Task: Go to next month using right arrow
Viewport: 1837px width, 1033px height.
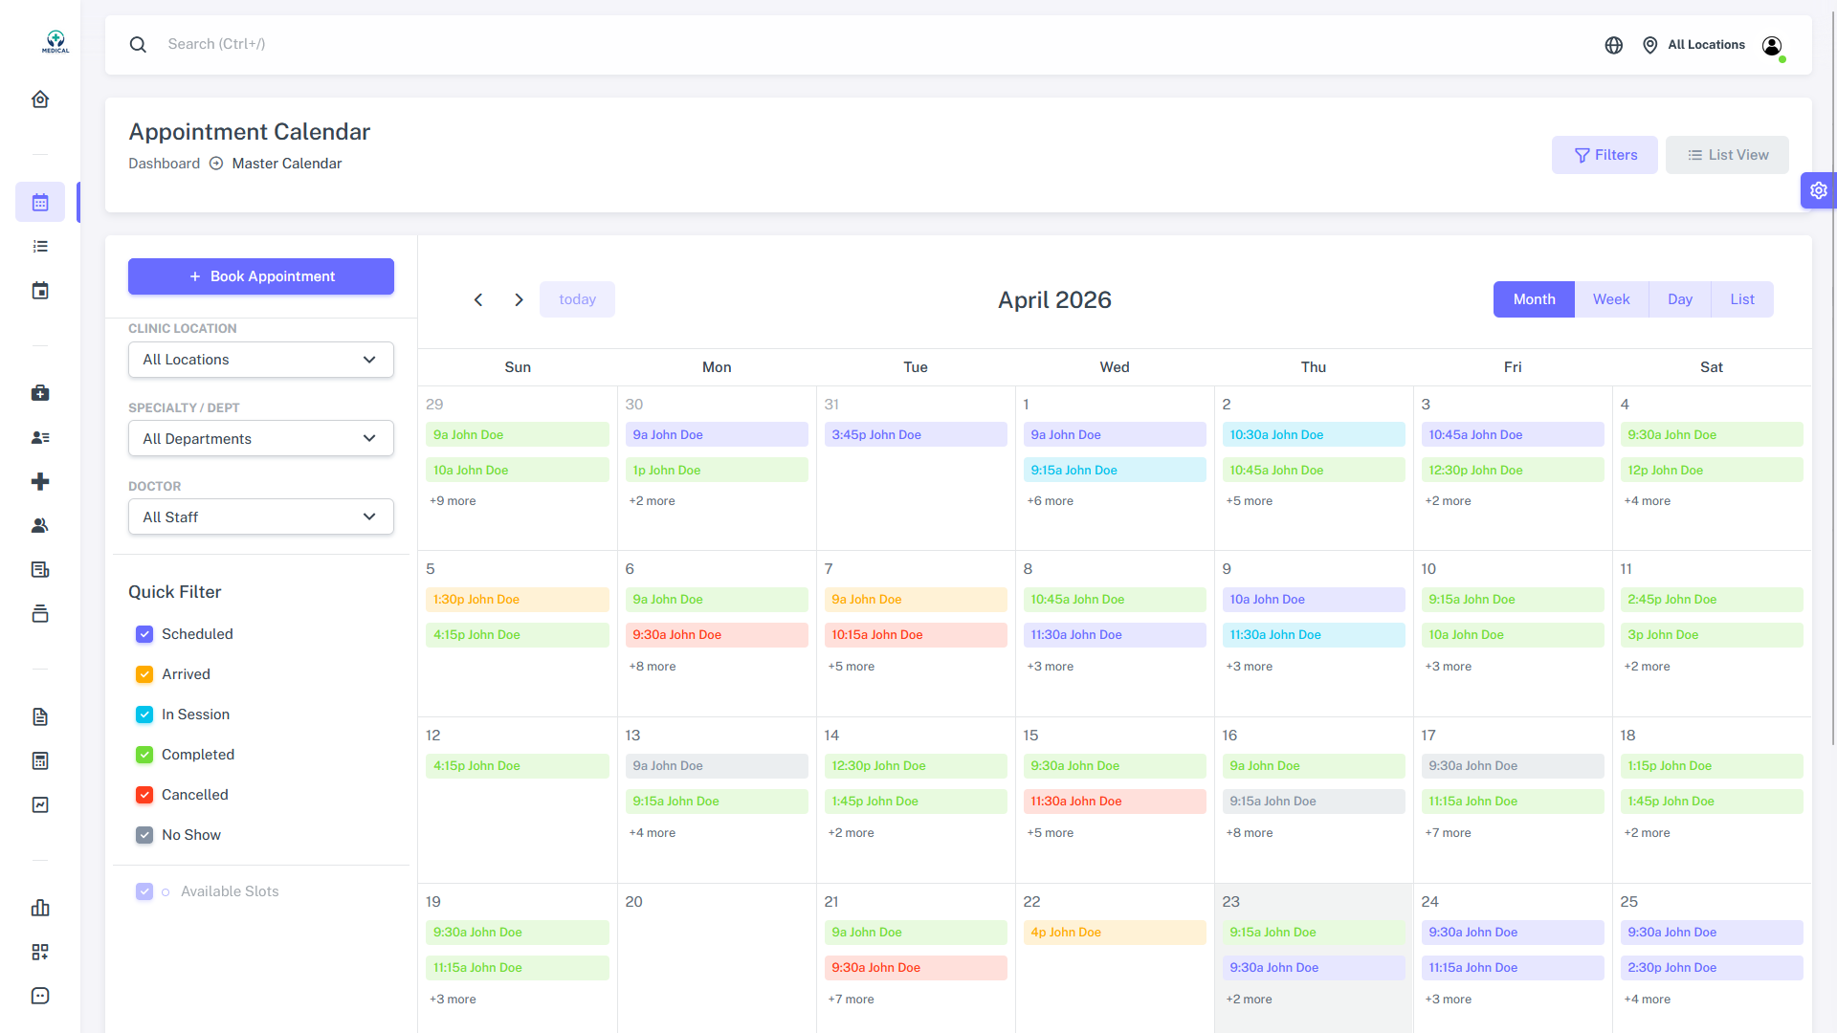Action: click(519, 299)
